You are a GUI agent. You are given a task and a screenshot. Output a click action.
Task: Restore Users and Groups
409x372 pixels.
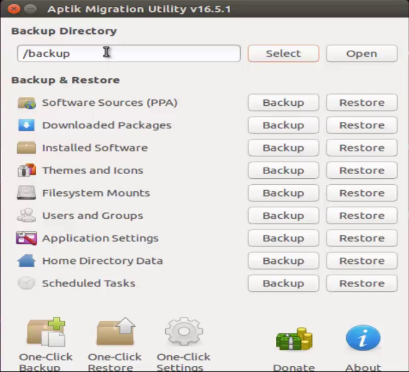pos(362,215)
